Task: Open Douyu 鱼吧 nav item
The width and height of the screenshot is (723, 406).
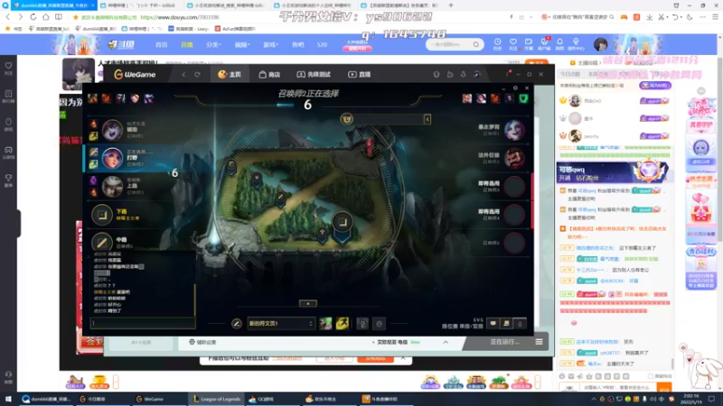Action: point(298,44)
